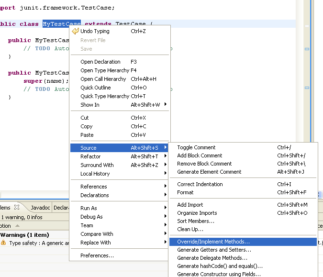The image size is (323, 277).
Task: Select Format in Source submenu
Action: 243,192
